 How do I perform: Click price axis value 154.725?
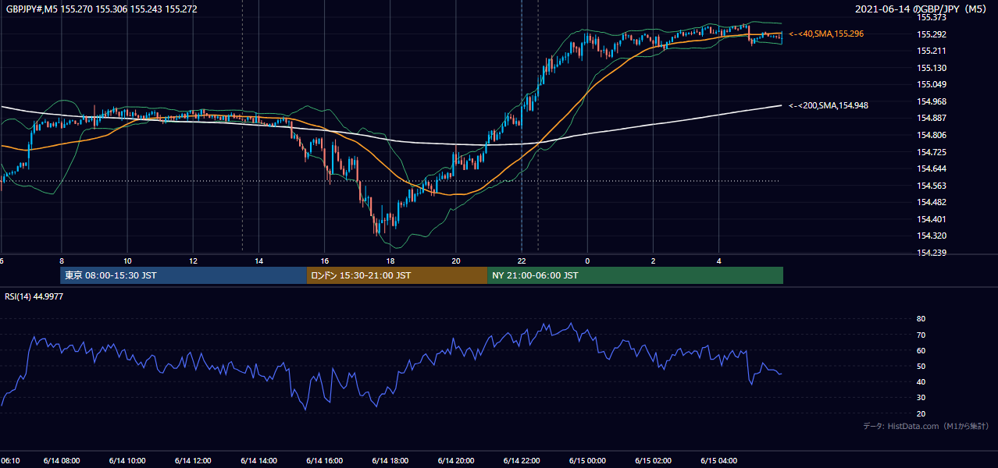(932, 152)
